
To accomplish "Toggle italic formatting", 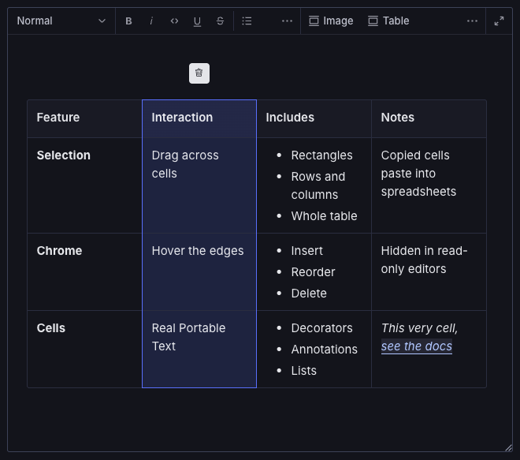I will pyautogui.click(x=151, y=21).
